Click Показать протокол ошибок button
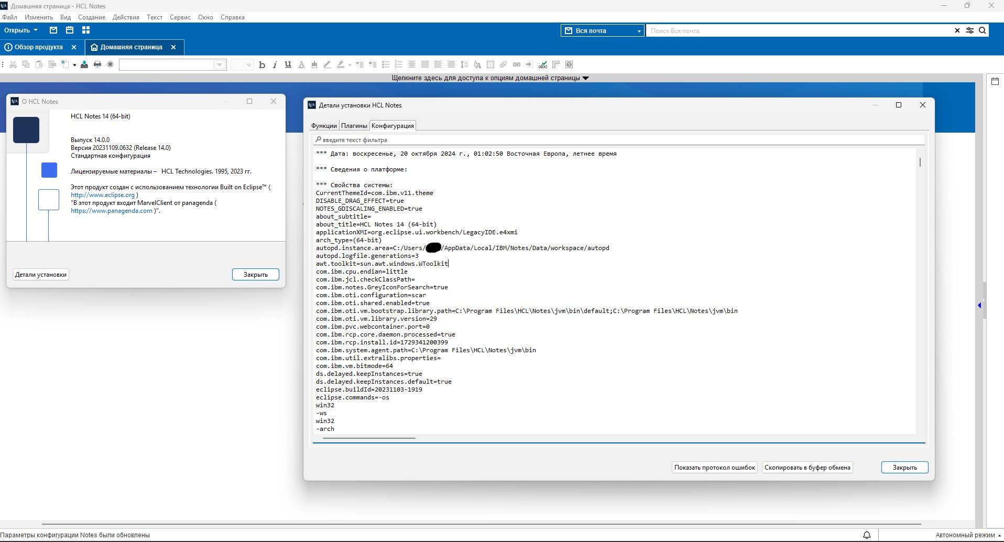This screenshot has width=1004, height=542. click(715, 468)
